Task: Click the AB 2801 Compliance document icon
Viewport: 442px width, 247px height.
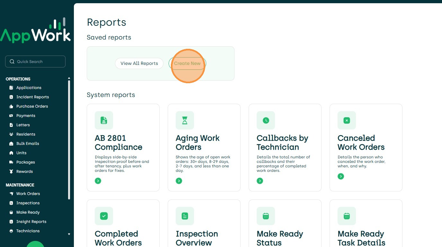Action: pyautogui.click(x=104, y=120)
